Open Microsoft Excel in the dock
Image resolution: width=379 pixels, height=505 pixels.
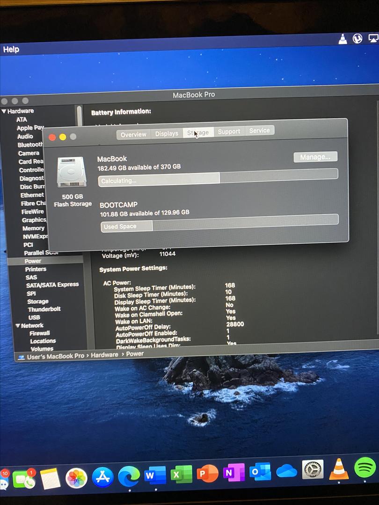coord(181,475)
